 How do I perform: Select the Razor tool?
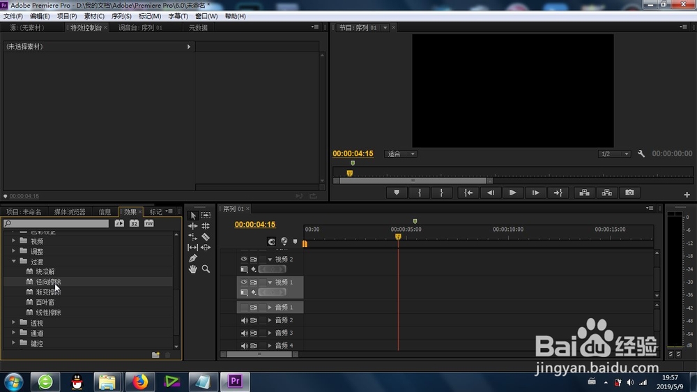point(206,236)
